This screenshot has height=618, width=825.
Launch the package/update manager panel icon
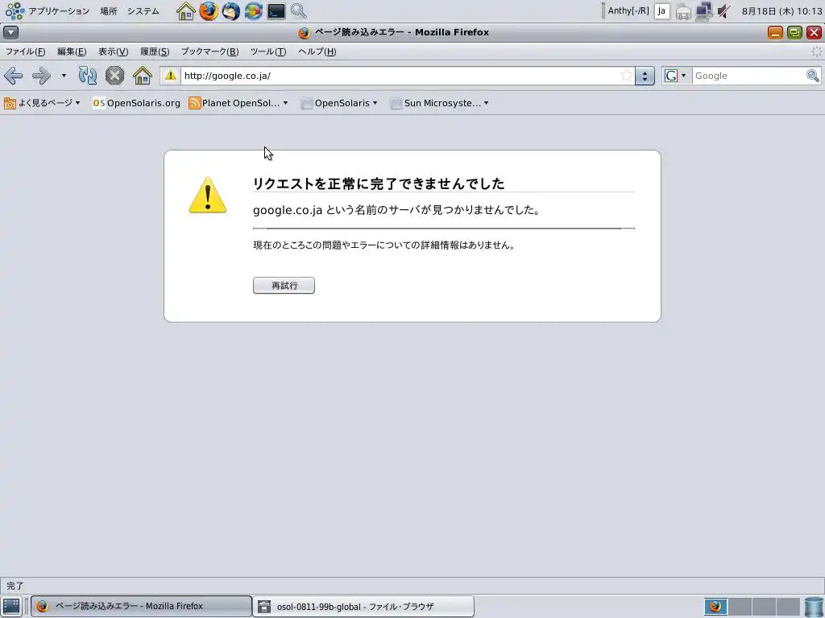point(254,11)
